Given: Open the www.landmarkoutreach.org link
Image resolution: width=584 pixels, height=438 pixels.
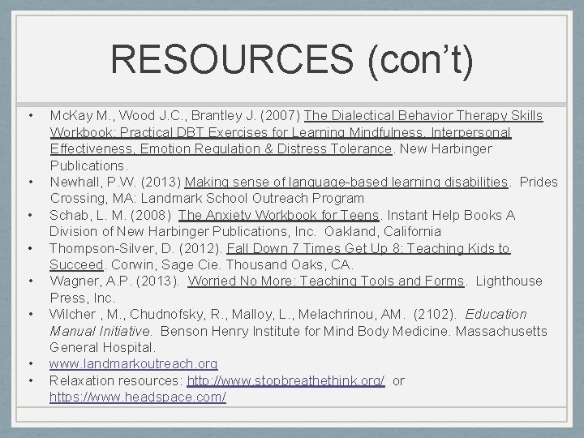Looking at the screenshot, I should (133, 364).
